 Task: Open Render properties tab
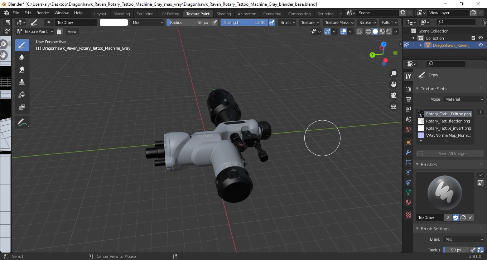(x=408, y=89)
